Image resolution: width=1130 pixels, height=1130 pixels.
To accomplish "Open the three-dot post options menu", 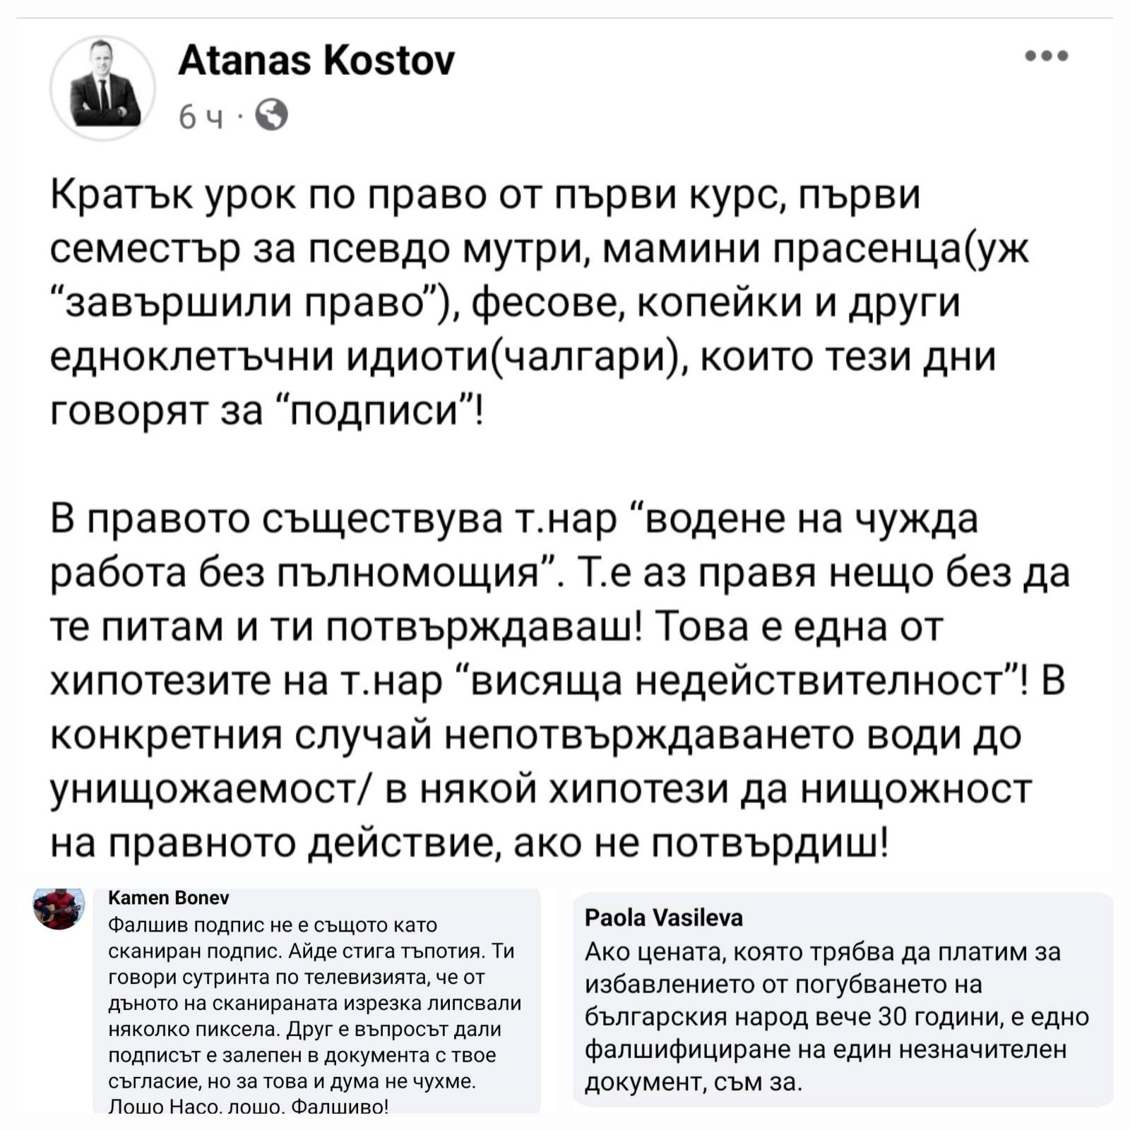I will [1047, 55].
